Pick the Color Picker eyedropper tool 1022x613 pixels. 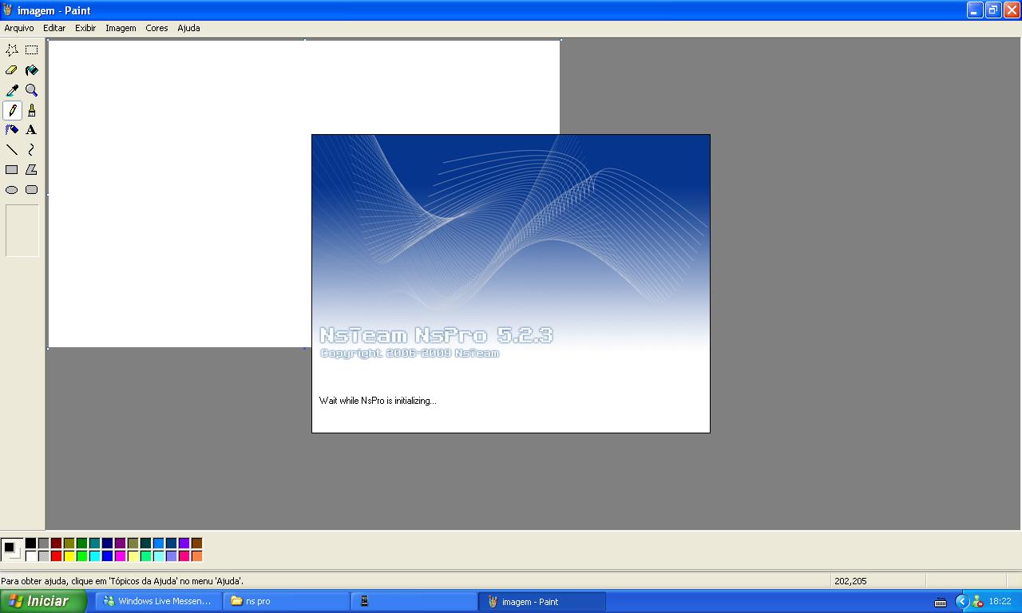12,90
